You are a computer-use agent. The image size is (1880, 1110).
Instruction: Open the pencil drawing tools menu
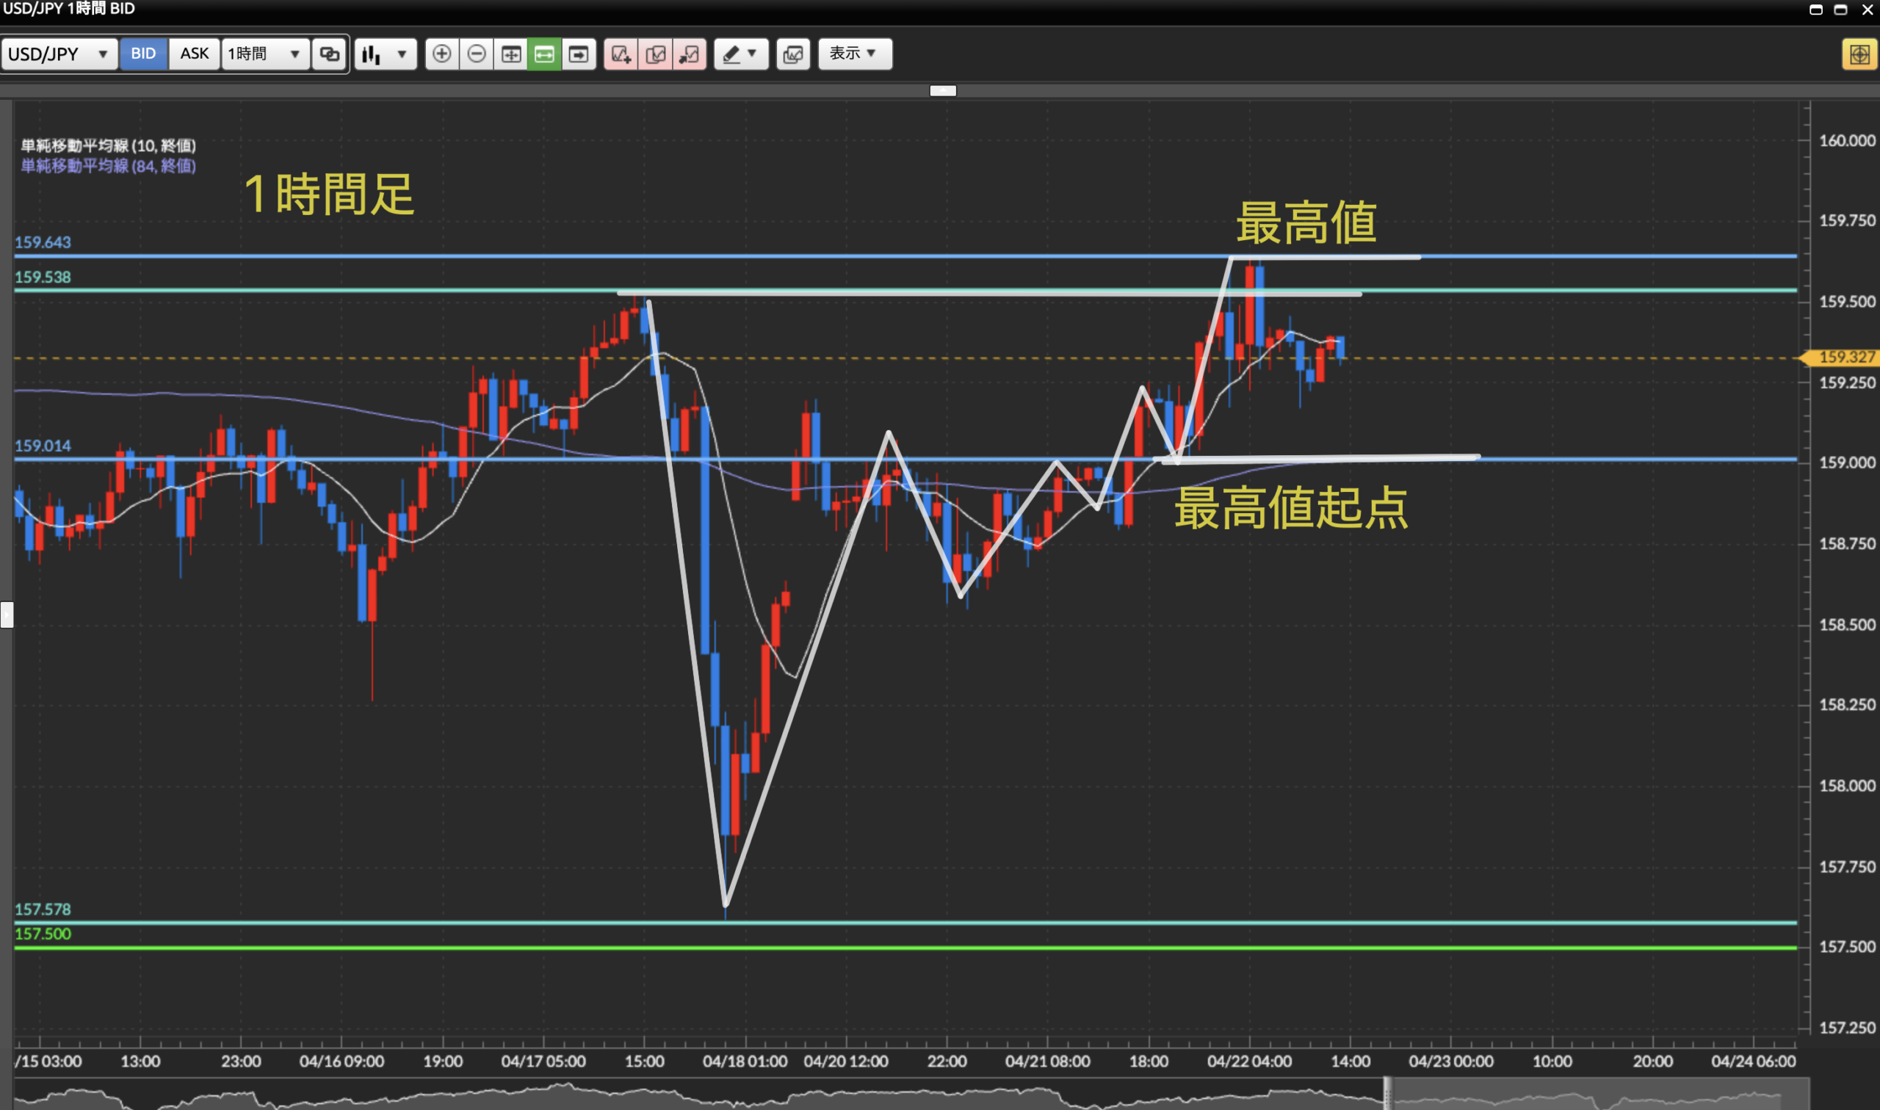tap(741, 54)
